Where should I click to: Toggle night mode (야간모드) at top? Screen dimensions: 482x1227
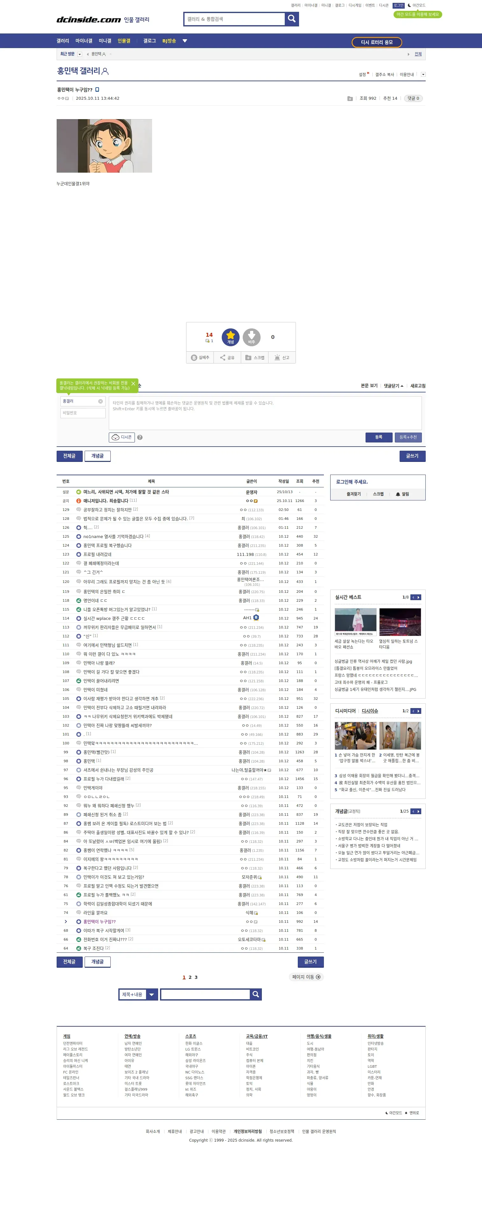(x=416, y=5)
